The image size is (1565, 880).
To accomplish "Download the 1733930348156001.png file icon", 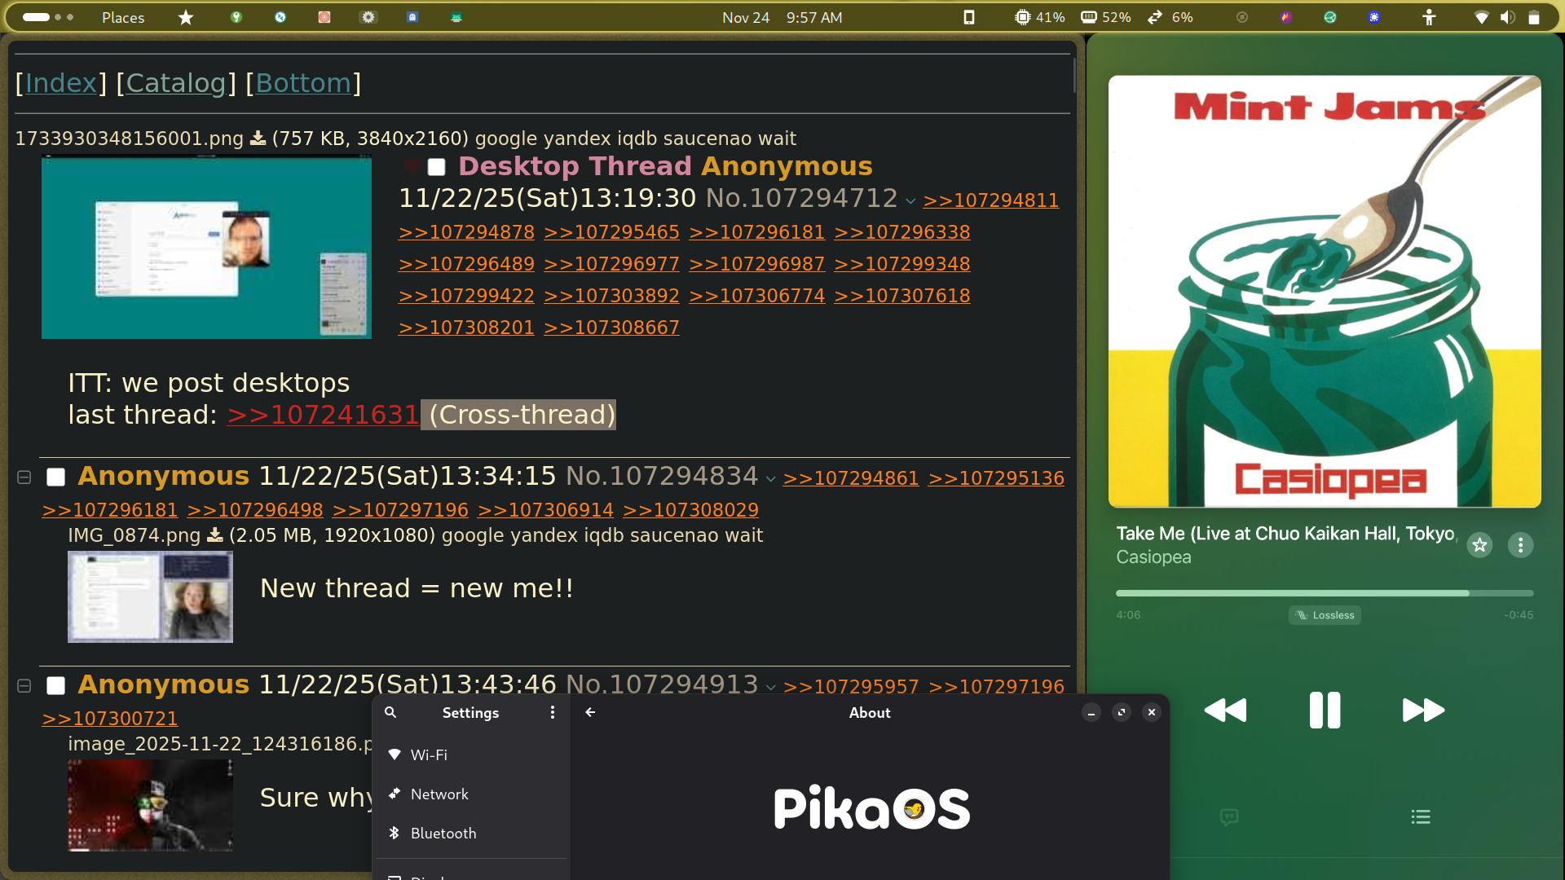I will [258, 139].
